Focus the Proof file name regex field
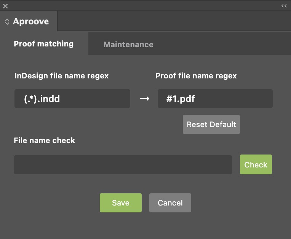 [215, 99]
